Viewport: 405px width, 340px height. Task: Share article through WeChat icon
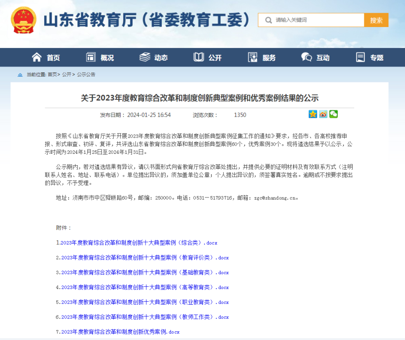333,114
